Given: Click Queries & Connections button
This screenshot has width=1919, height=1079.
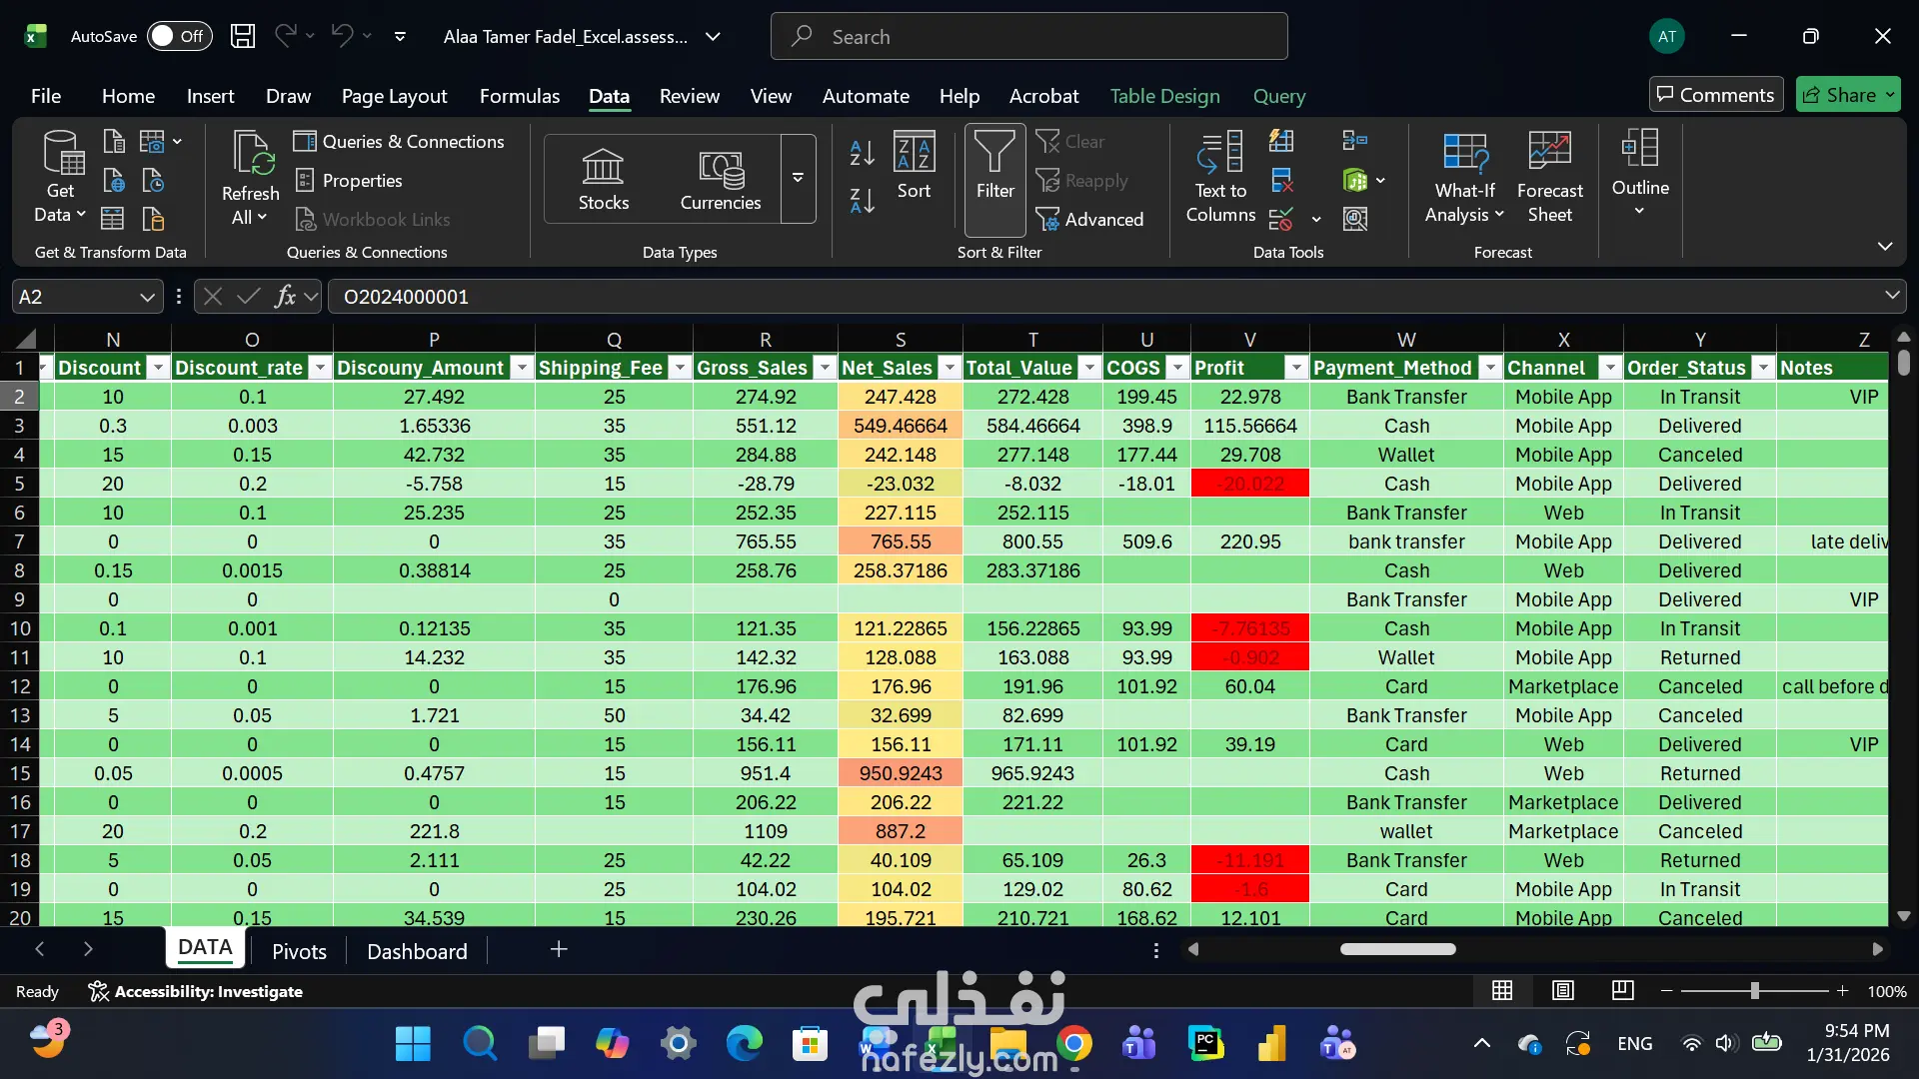Looking at the screenshot, I should 400,141.
